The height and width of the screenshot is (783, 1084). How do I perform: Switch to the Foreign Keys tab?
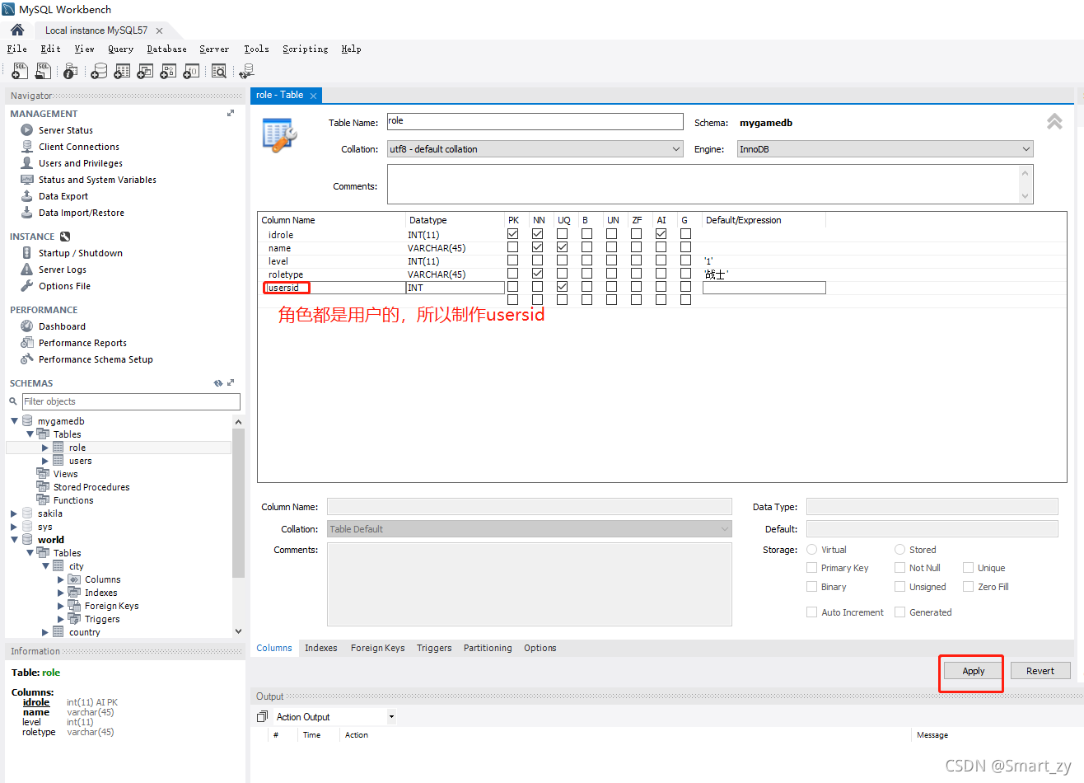[377, 648]
